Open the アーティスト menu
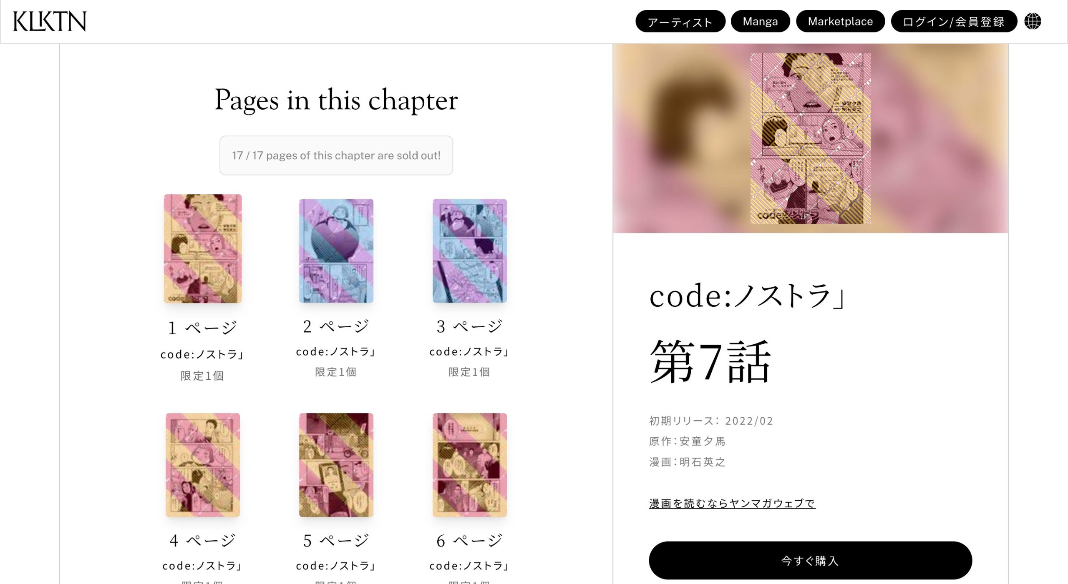Screen dimensions: 1068x584 pos(680,21)
